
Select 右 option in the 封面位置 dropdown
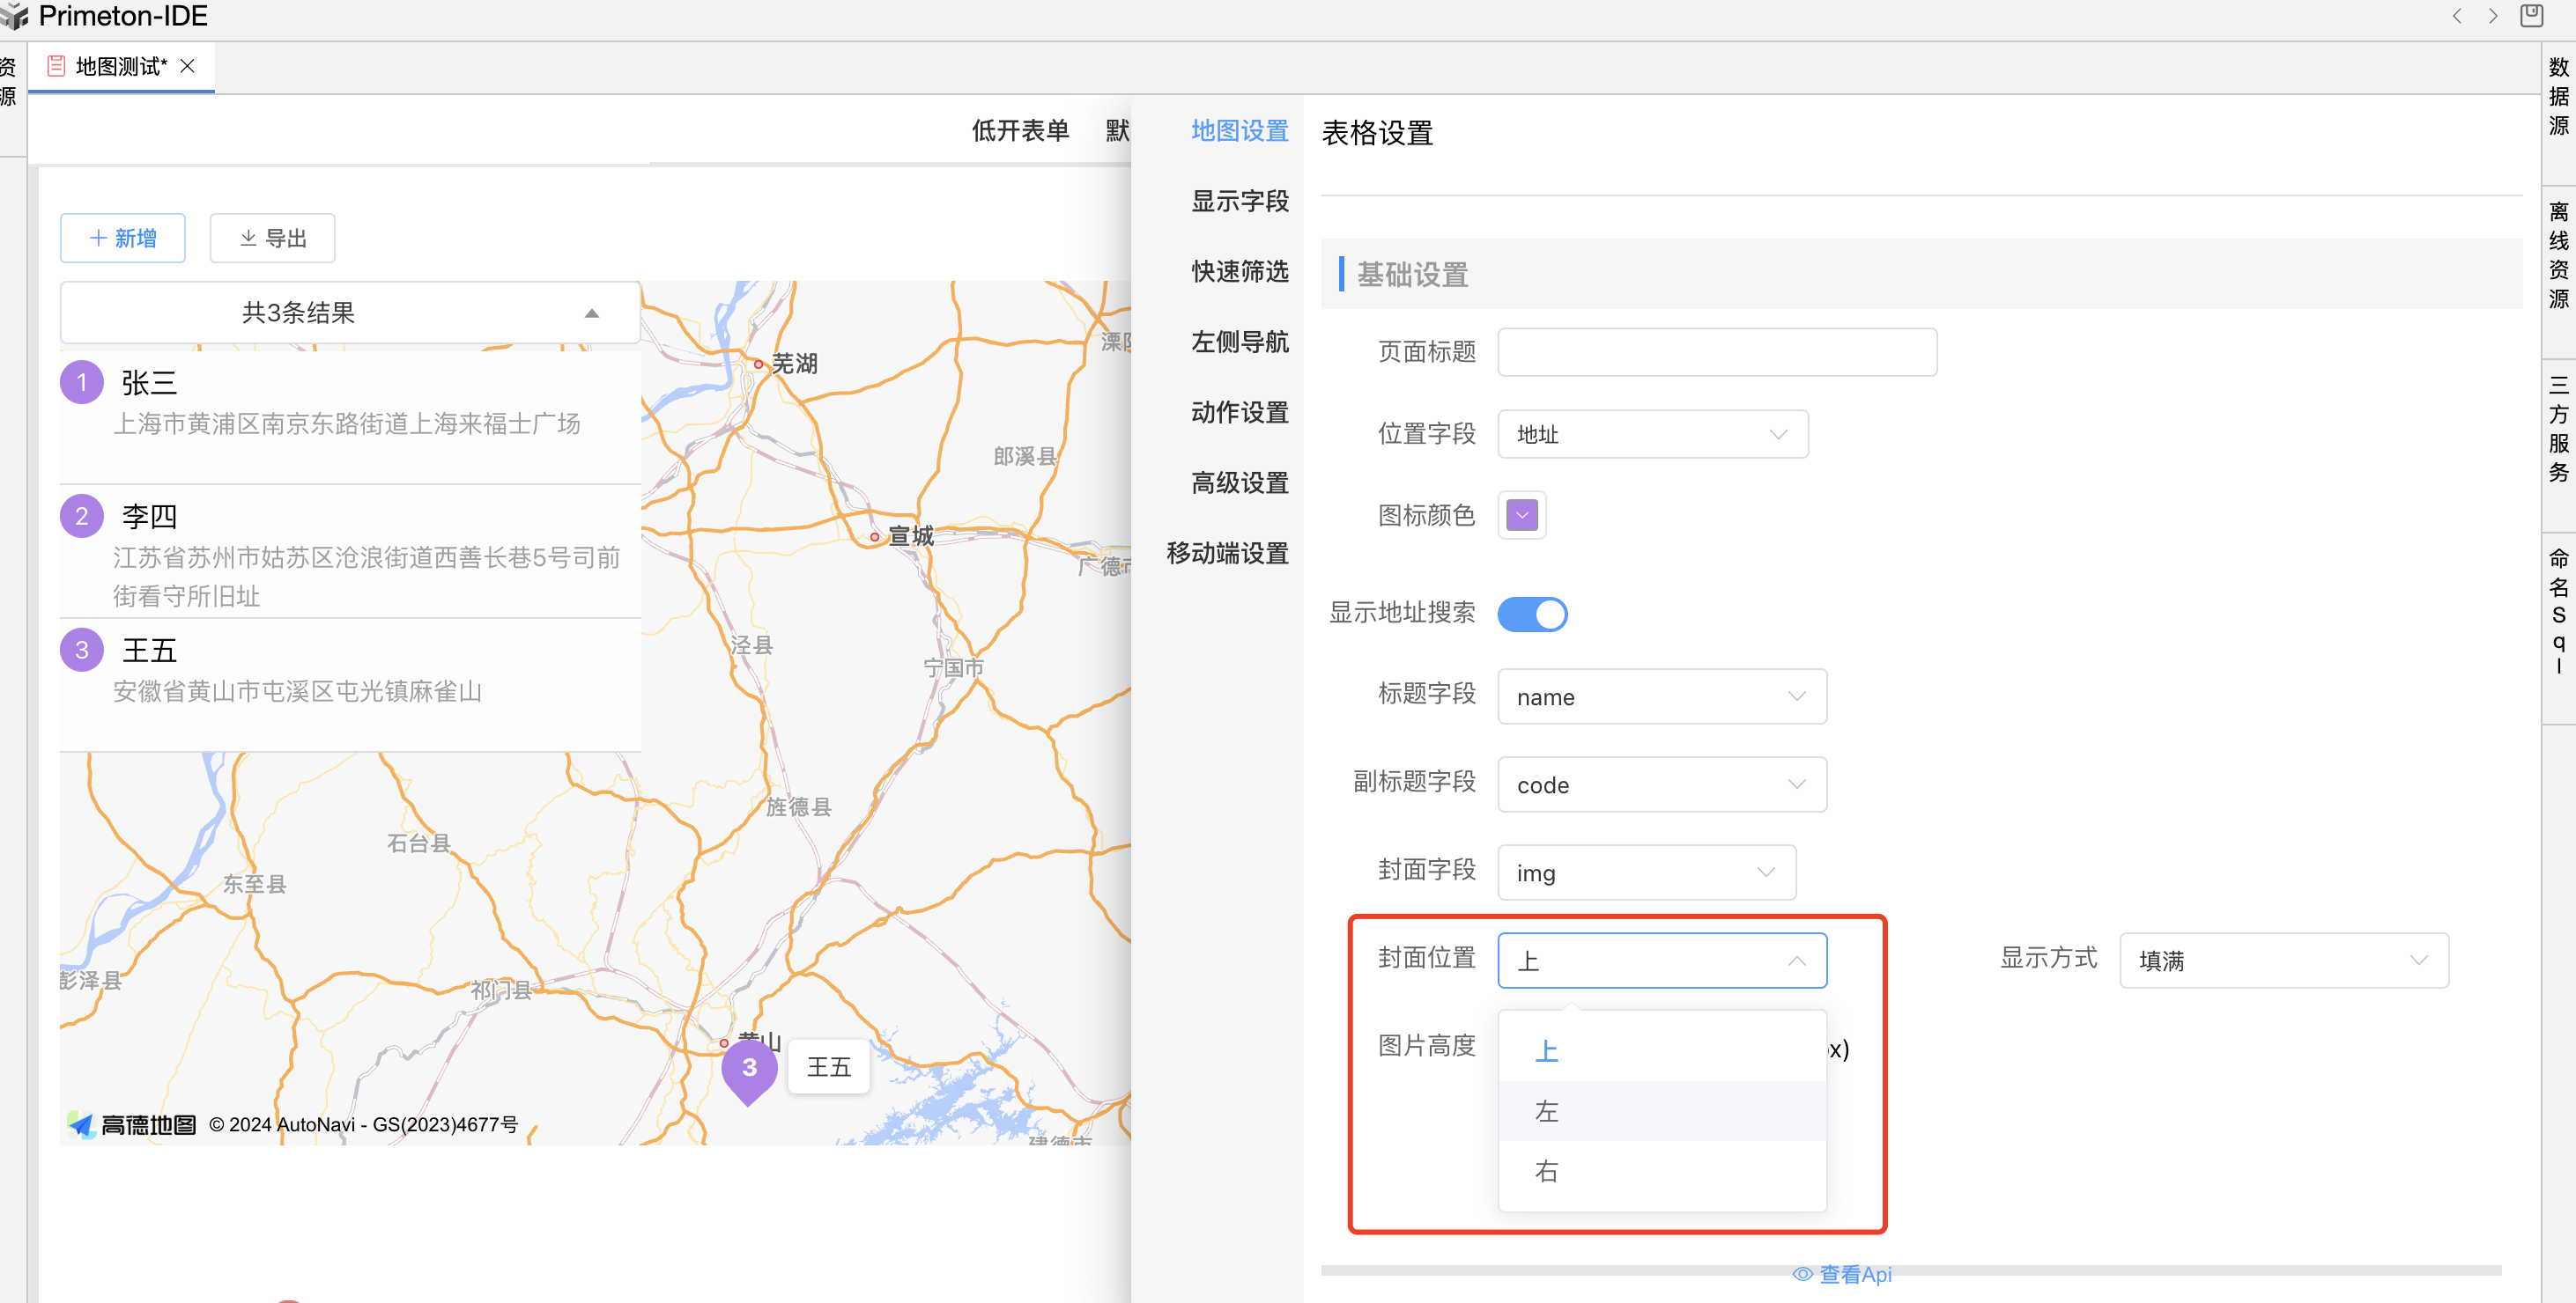(1546, 1171)
